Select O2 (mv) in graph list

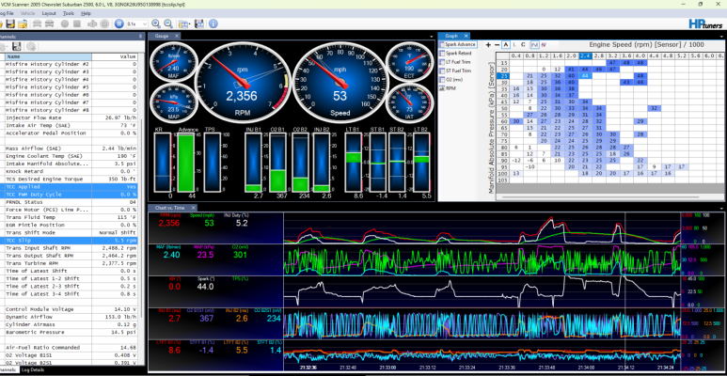(450, 80)
